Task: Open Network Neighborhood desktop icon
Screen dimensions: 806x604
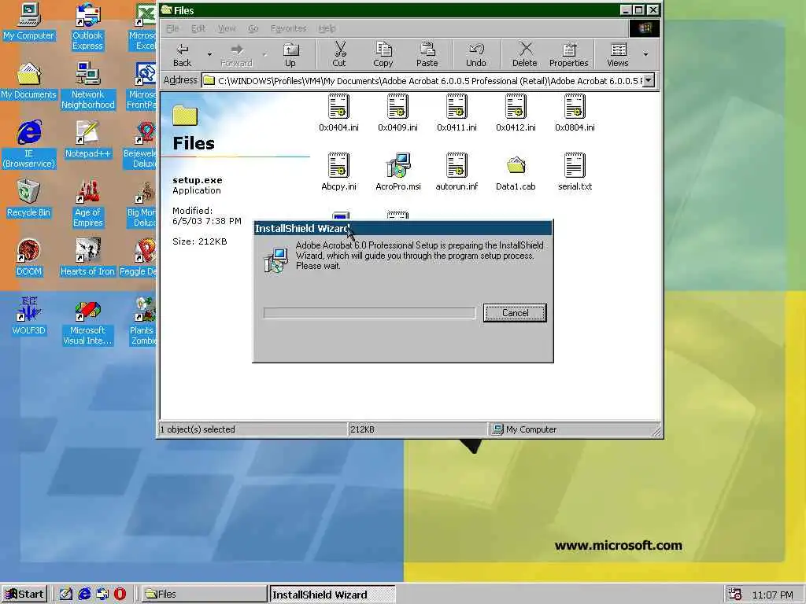Action: coord(88,86)
